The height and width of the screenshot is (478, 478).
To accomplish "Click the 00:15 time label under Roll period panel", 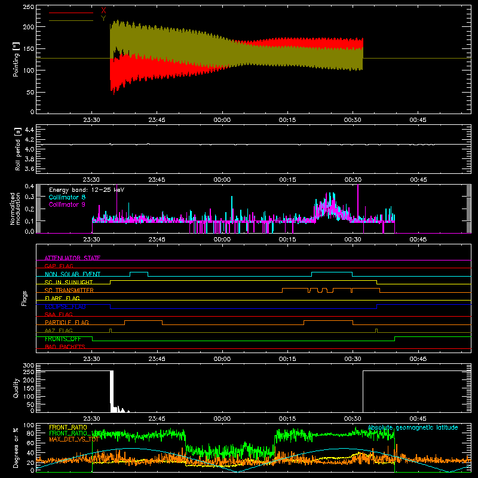I will point(287,180).
